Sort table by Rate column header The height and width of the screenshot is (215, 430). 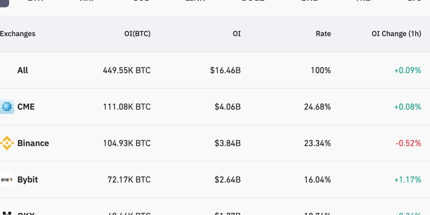point(324,34)
